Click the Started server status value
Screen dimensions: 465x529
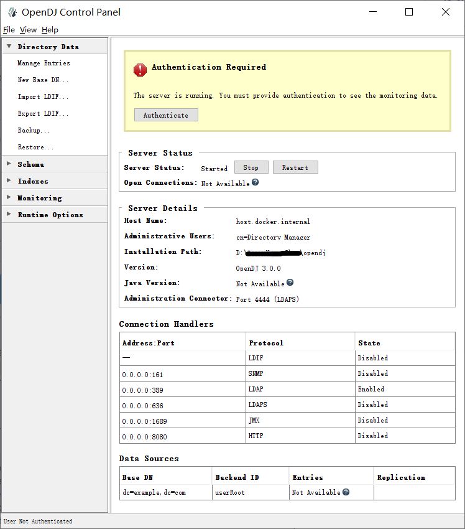point(214,169)
